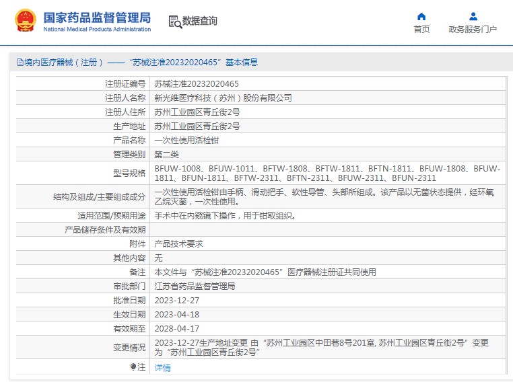This screenshot has width=513, height=382.
Task: Click the 注册人住所 address value
Action: pyautogui.click(x=197, y=112)
